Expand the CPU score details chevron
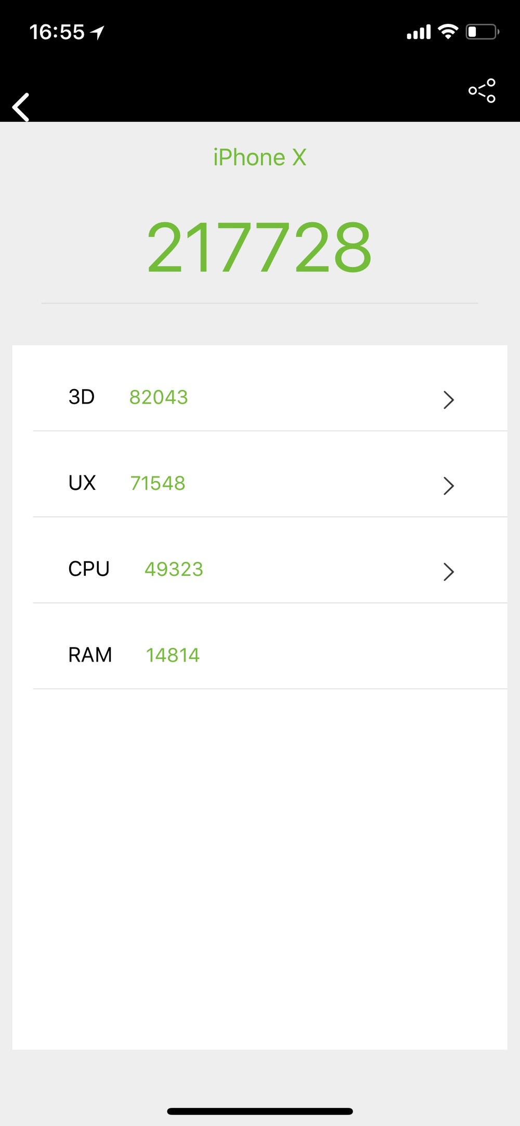 [448, 572]
